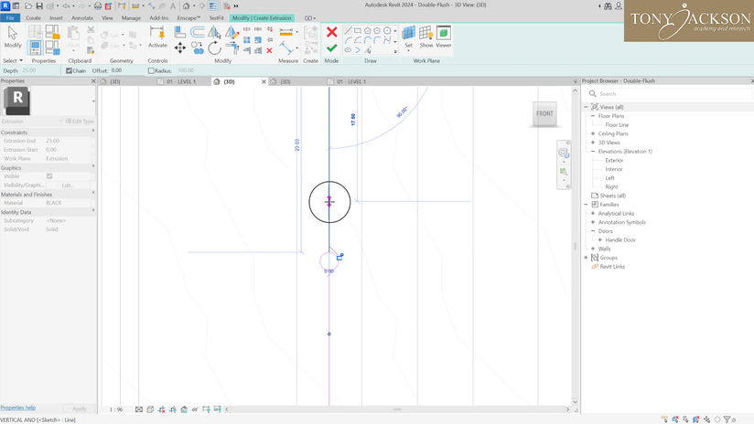
Task: Open the Set work plane tool
Action: 408,37
